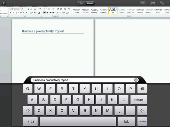The height and width of the screenshot is (127, 170).
Task: Tap the backspace key on the keyboard
Action: tap(142, 89)
